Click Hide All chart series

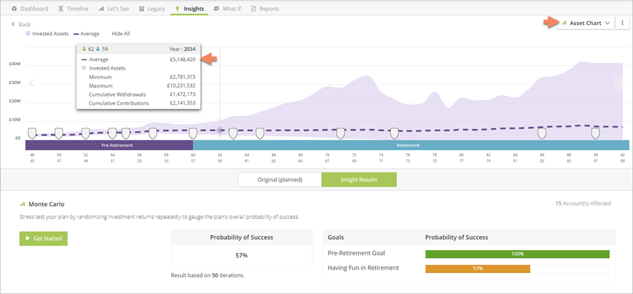pyautogui.click(x=120, y=33)
